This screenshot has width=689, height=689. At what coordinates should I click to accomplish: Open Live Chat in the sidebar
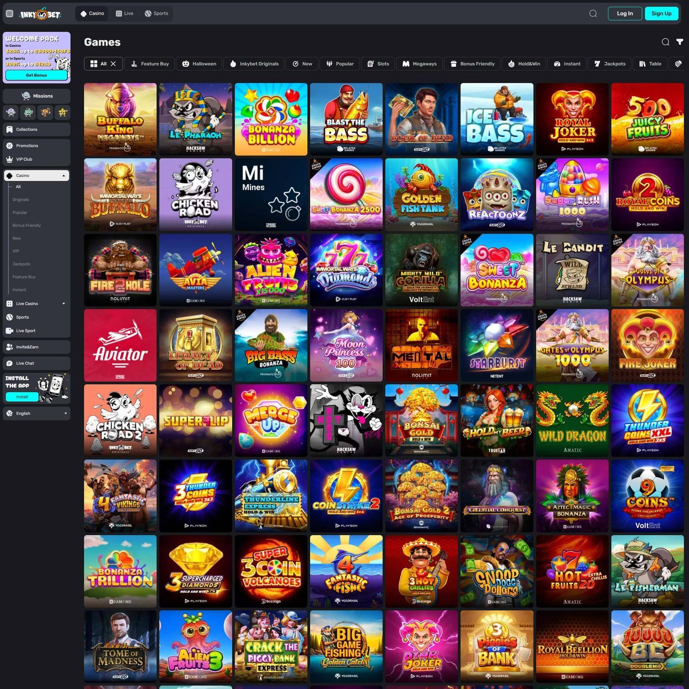(x=37, y=363)
